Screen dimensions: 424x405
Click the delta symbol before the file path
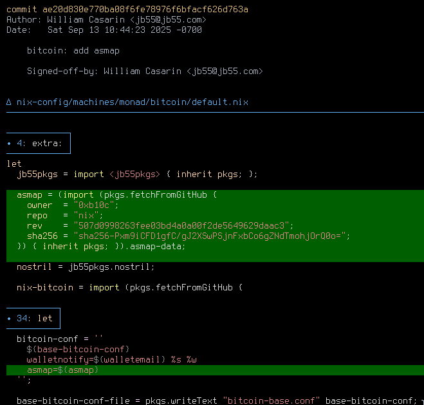pos(9,102)
